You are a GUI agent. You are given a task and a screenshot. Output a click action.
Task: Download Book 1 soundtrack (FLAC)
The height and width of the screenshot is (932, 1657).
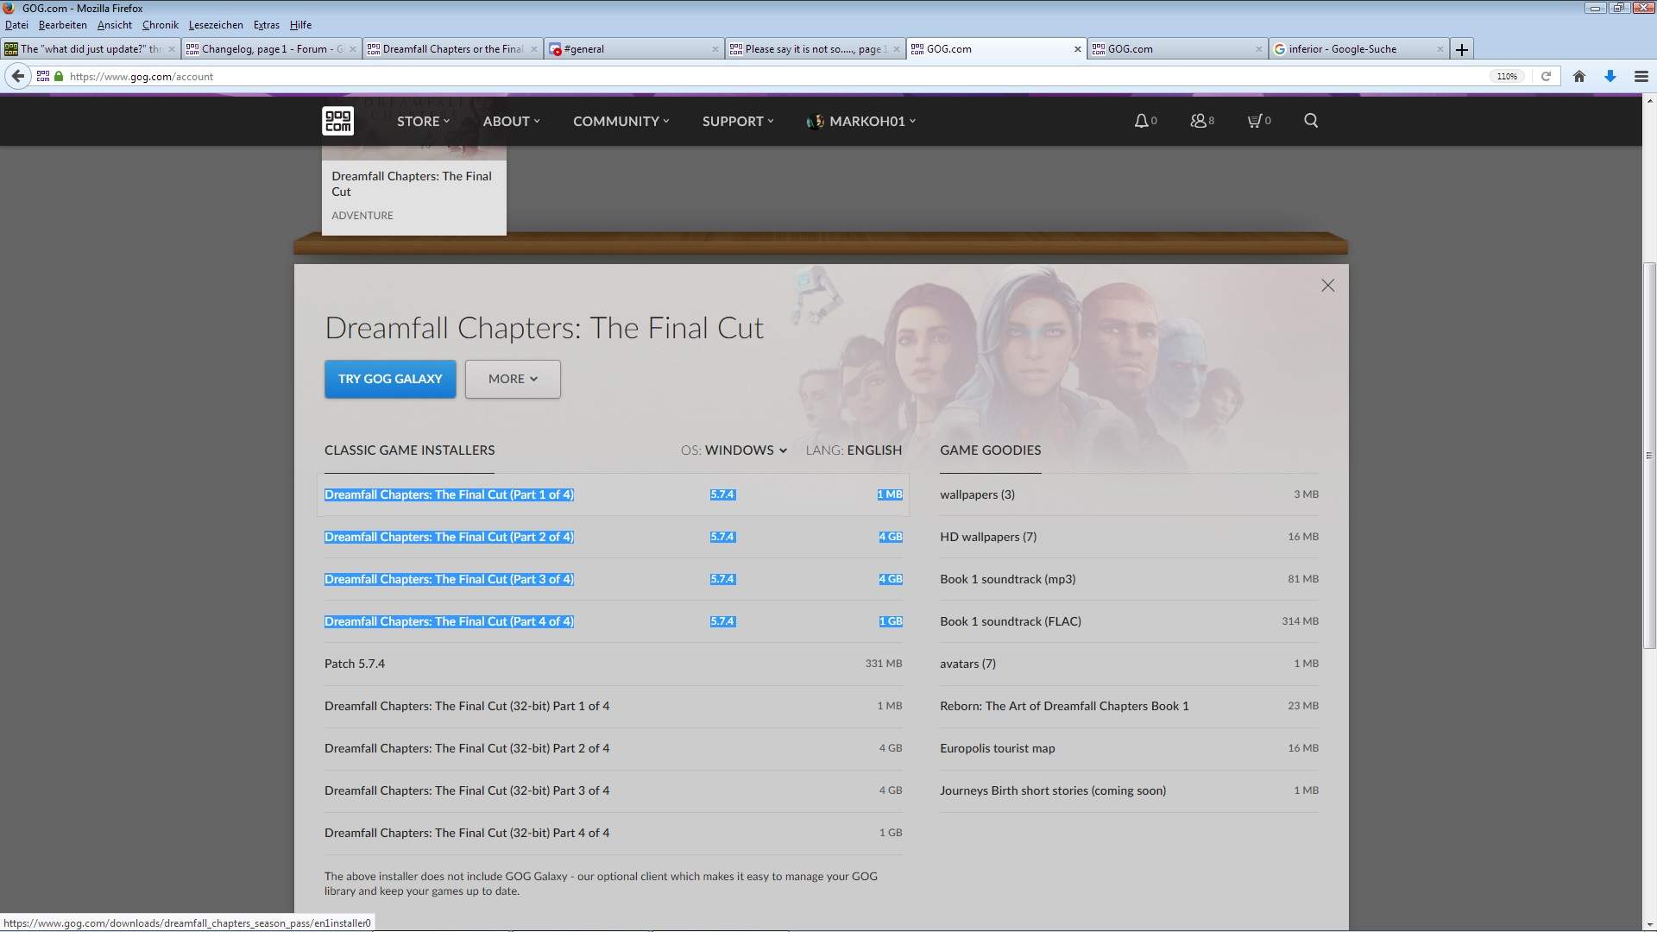point(1129,621)
